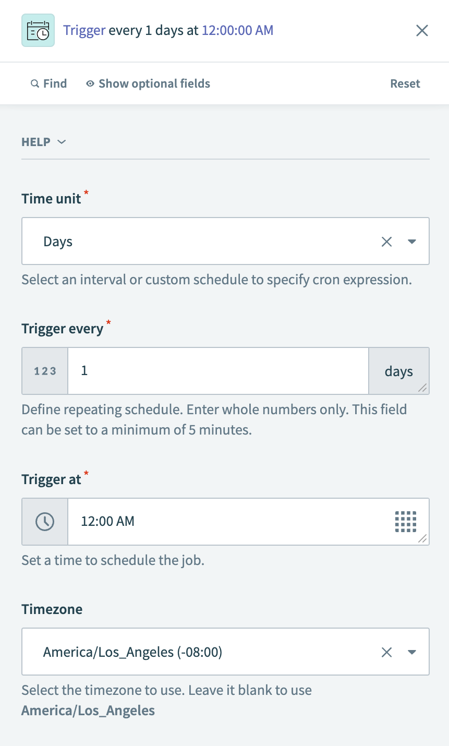Click the Find magnifier icon
This screenshot has width=449, height=746.
tap(34, 83)
